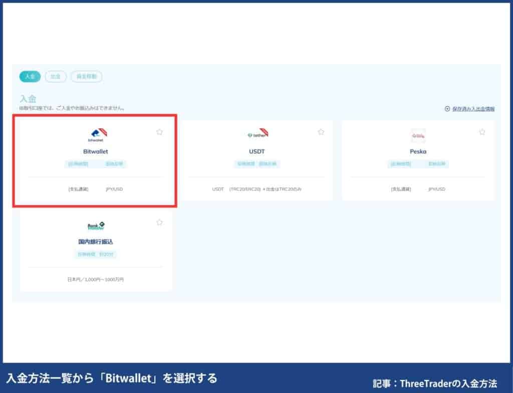This screenshot has height=393, width=513.
Task: Switch to the 出金 withdrawal tab
Action: pos(56,77)
